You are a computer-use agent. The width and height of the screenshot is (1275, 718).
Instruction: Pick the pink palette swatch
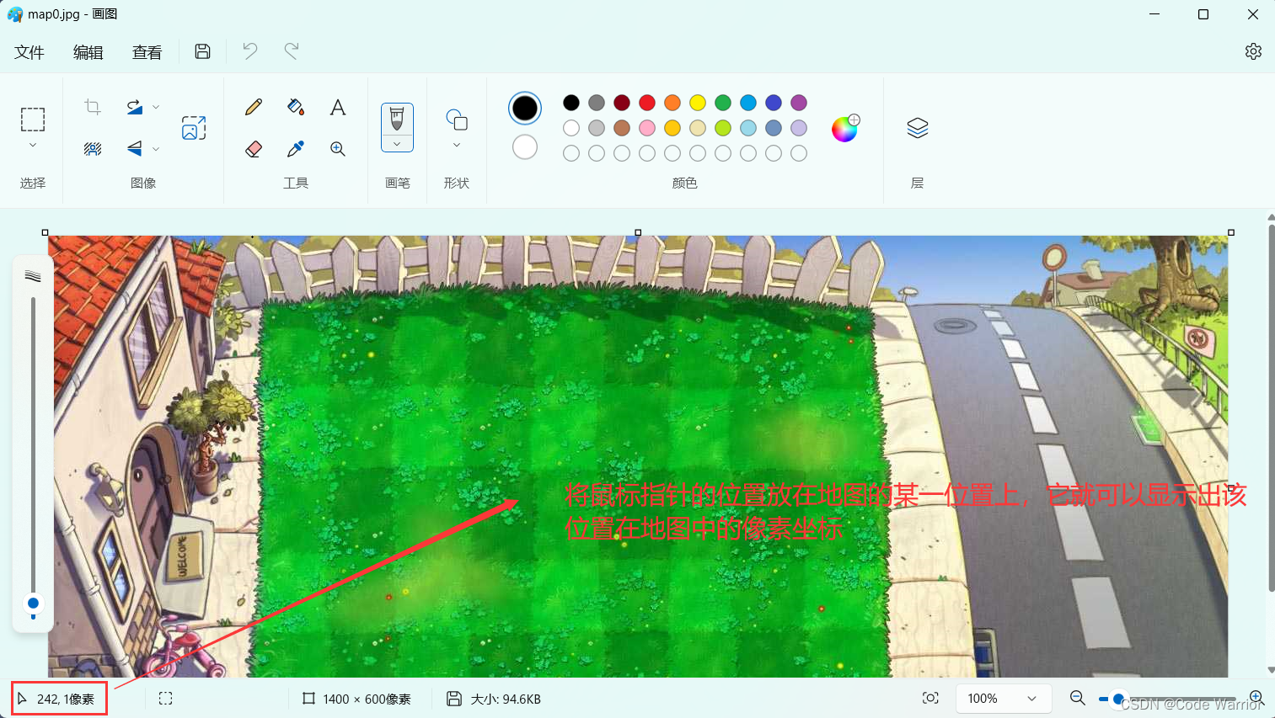click(647, 128)
